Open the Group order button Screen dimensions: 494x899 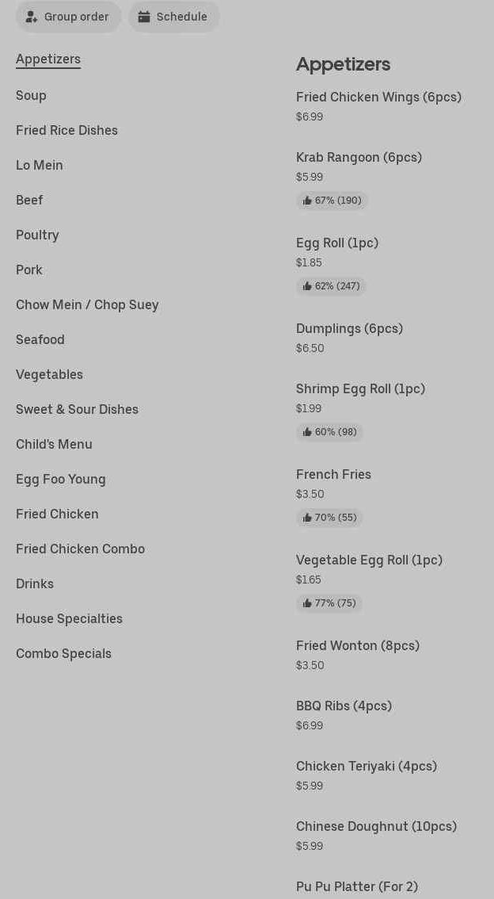pos(69,17)
